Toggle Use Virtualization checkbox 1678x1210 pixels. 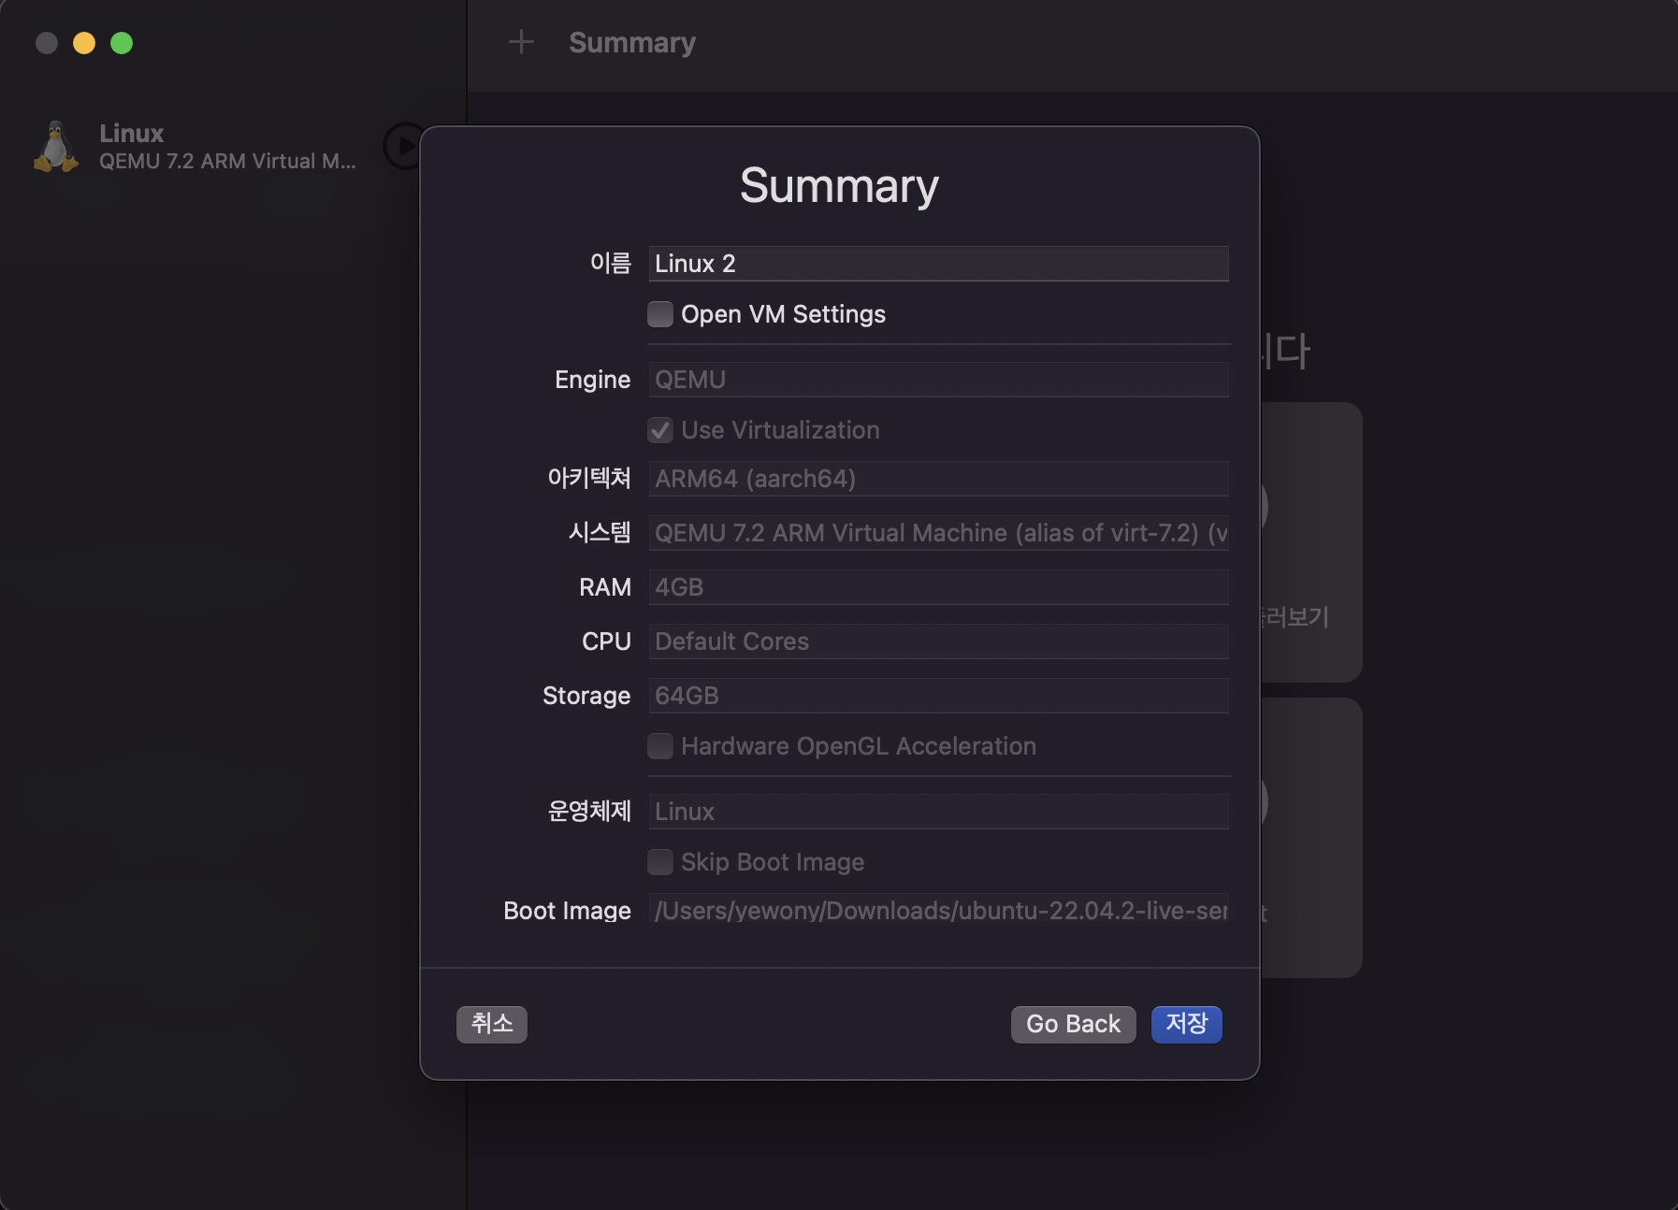[x=660, y=430]
